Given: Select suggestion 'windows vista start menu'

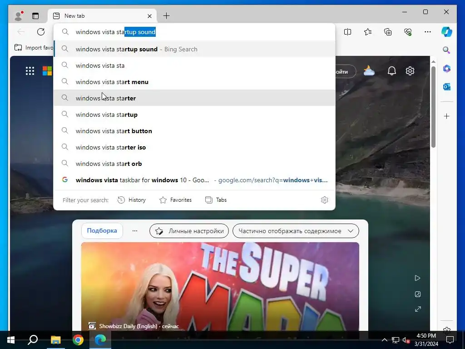Looking at the screenshot, I should tap(194, 82).
